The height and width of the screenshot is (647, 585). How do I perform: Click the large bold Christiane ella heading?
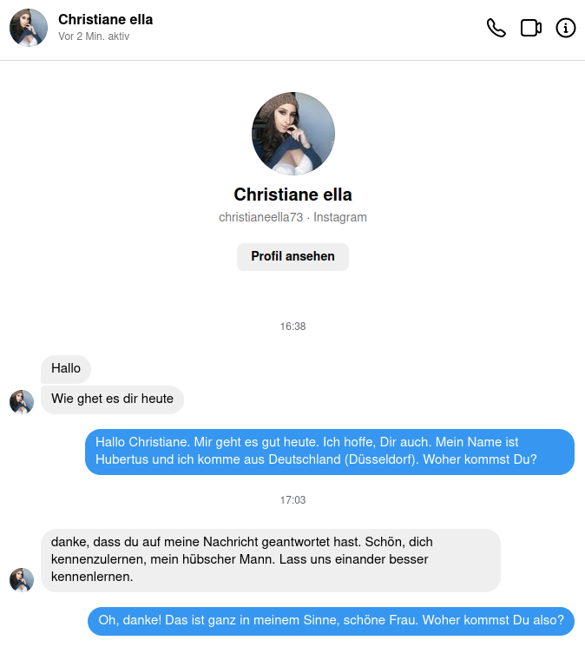point(292,195)
